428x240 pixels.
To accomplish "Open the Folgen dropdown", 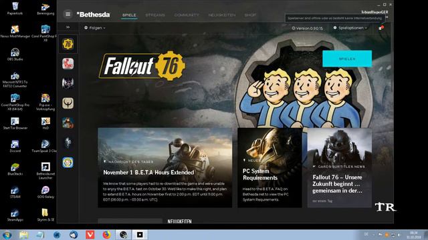I will click(x=95, y=28).
